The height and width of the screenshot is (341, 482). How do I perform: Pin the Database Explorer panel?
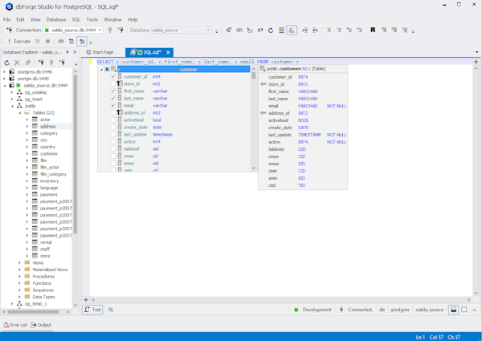[x=67, y=52]
